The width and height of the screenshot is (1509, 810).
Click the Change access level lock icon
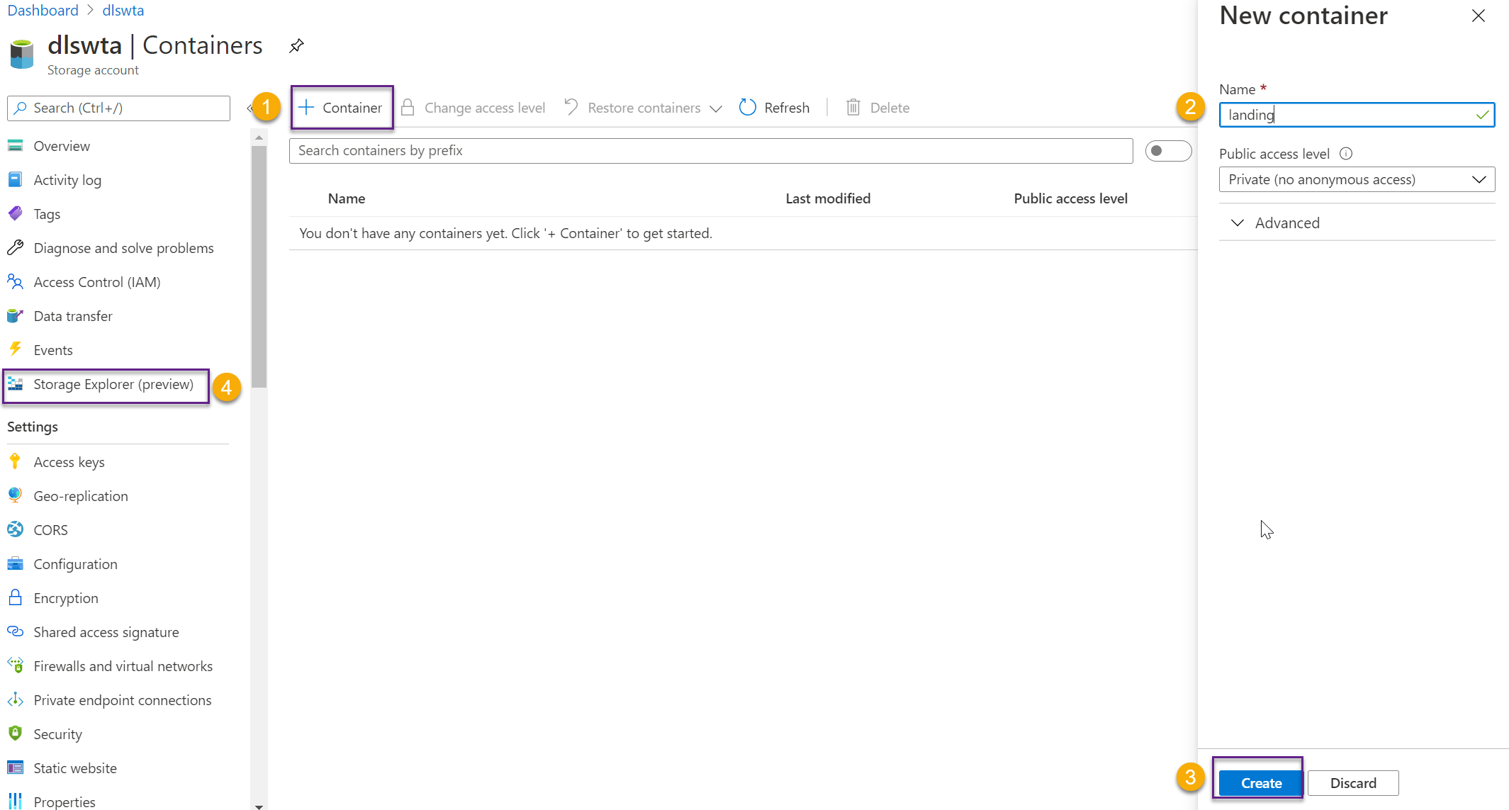408,108
